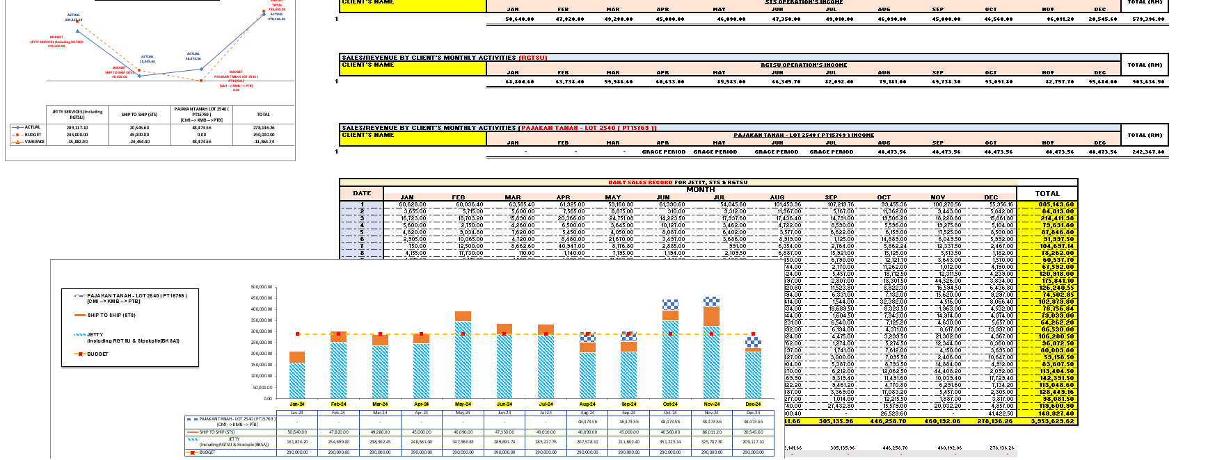Viewport: 1208px width, 460px height.
Task: Click Jetty May-24 value 347,966.83
Action: click(463, 442)
